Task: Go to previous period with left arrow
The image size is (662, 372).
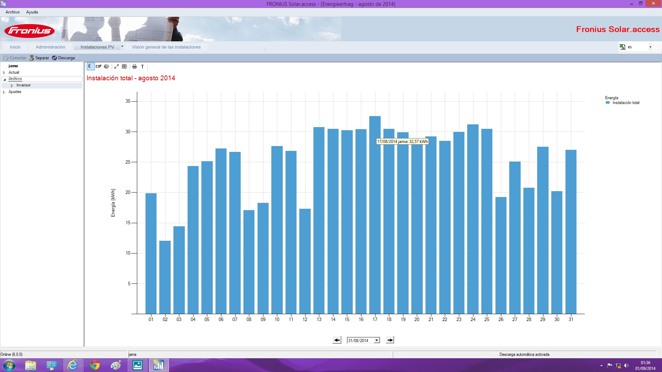Action: click(x=337, y=340)
